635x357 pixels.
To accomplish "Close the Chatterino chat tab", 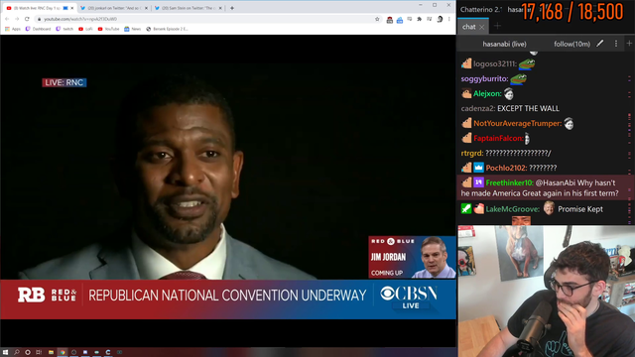I will [x=482, y=27].
